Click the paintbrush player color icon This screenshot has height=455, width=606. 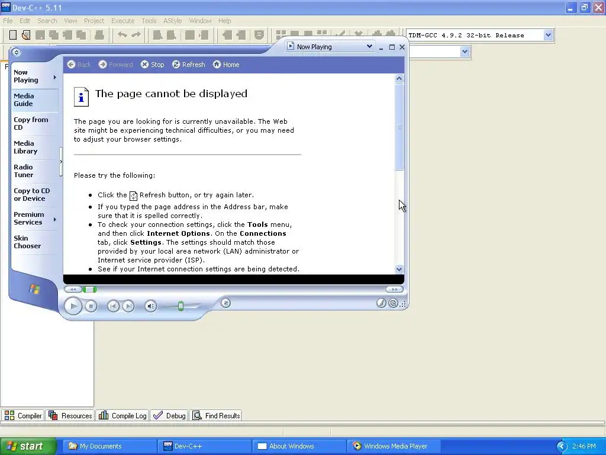[381, 303]
